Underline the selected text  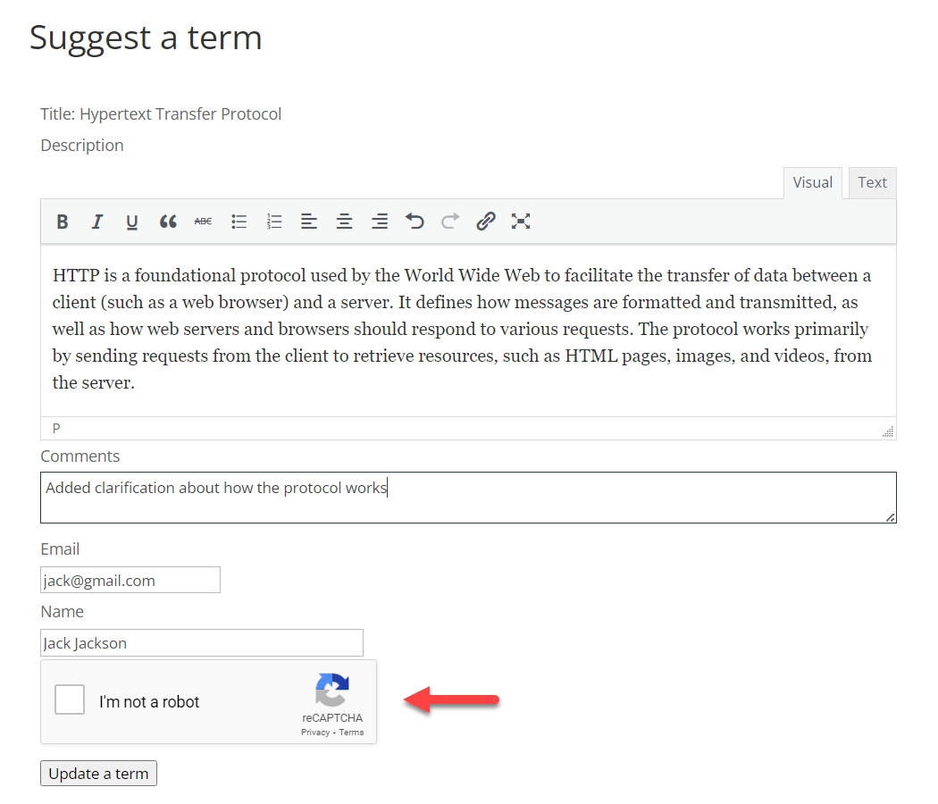[x=132, y=222]
